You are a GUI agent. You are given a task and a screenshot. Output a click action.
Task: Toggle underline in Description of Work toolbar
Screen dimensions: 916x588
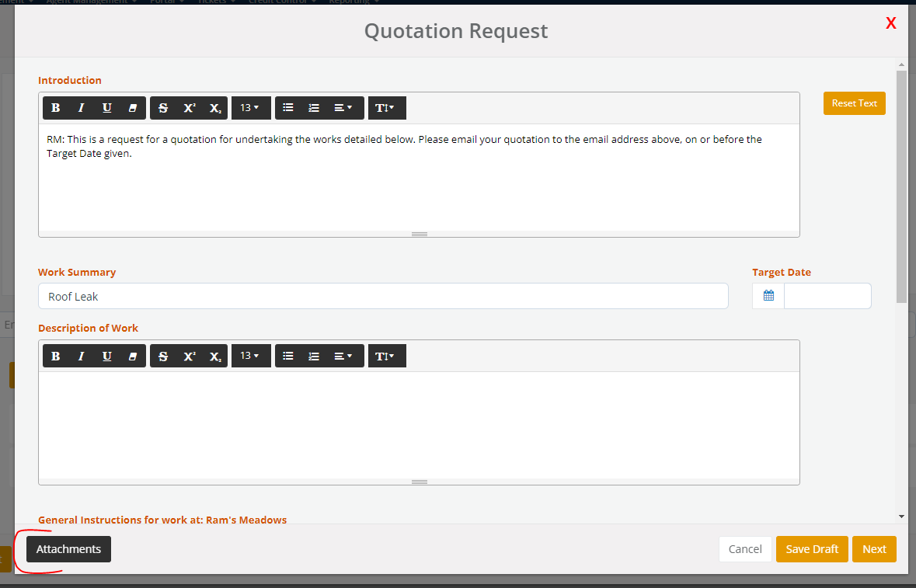pos(107,357)
